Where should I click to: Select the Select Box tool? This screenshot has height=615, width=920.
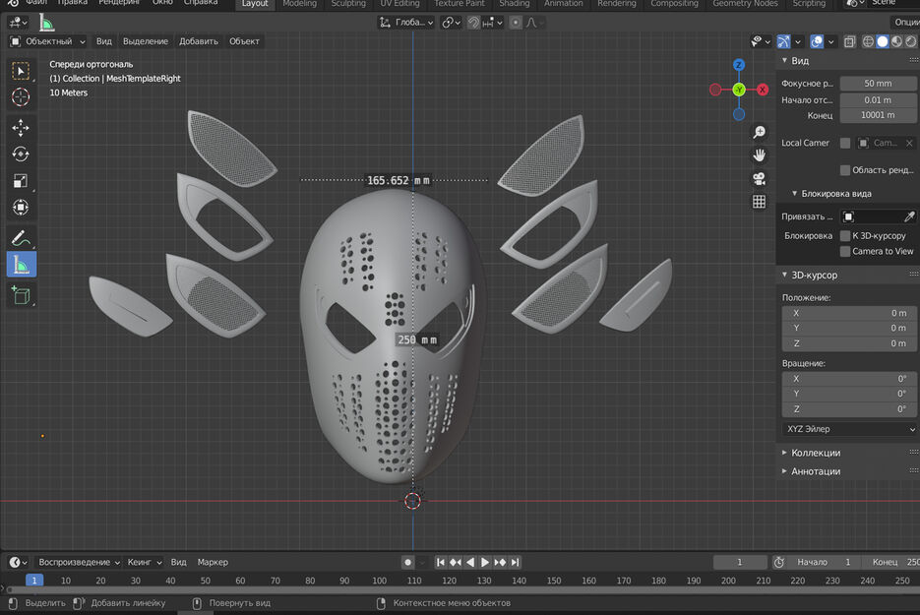[x=21, y=71]
